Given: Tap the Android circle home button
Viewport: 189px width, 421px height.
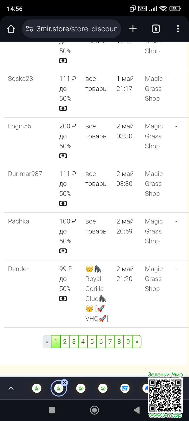Looking at the screenshot, I should pos(94,410).
